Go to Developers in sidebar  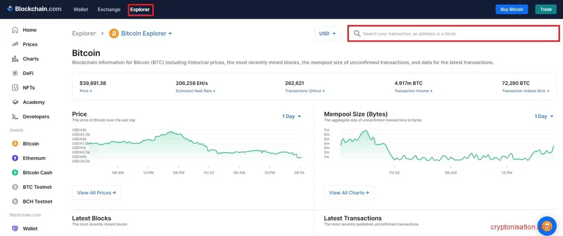[x=36, y=116]
